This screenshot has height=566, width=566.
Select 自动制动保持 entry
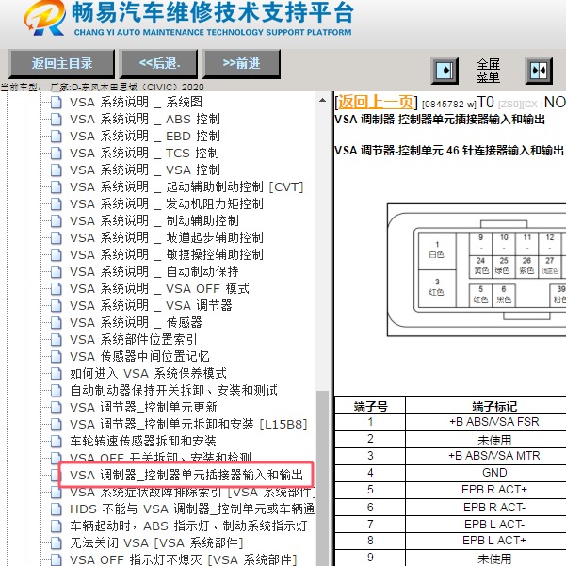click(x=154, y=272)
